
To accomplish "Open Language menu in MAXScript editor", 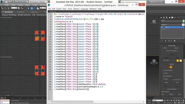I will pyautogui.click(x=84, y=9).
